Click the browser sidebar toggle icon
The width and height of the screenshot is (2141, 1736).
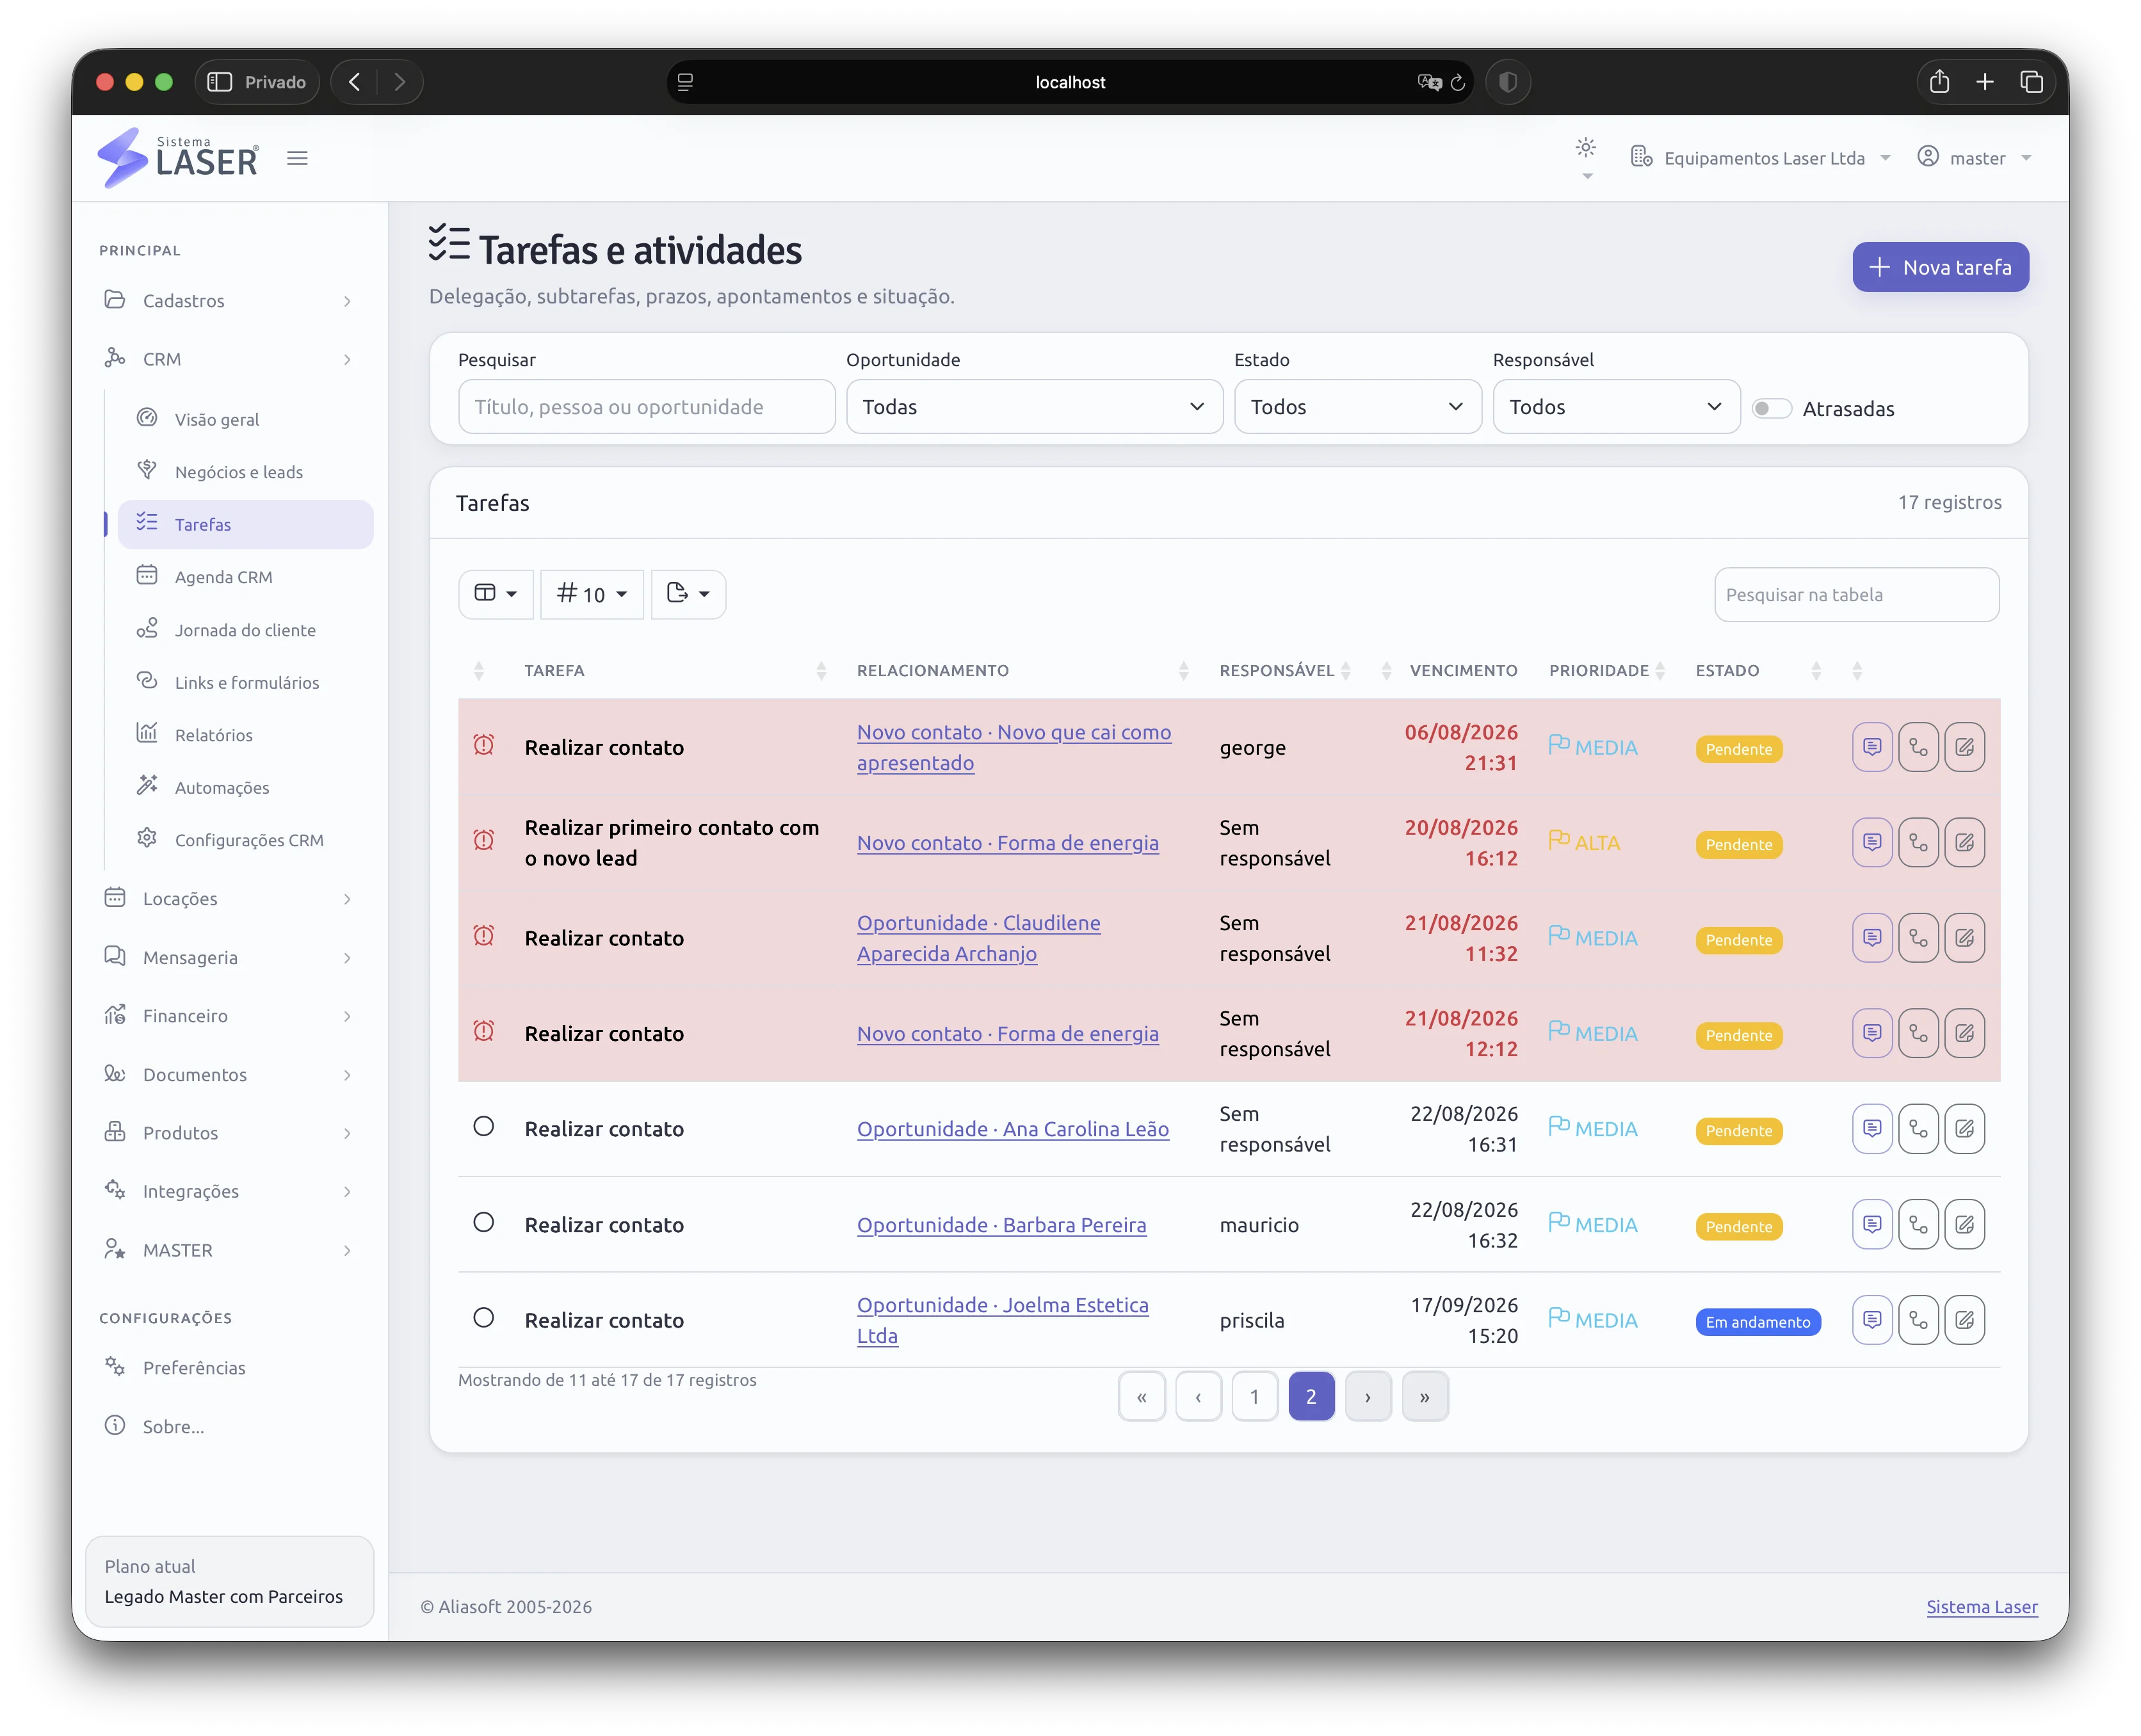click(x=219, y=82)
